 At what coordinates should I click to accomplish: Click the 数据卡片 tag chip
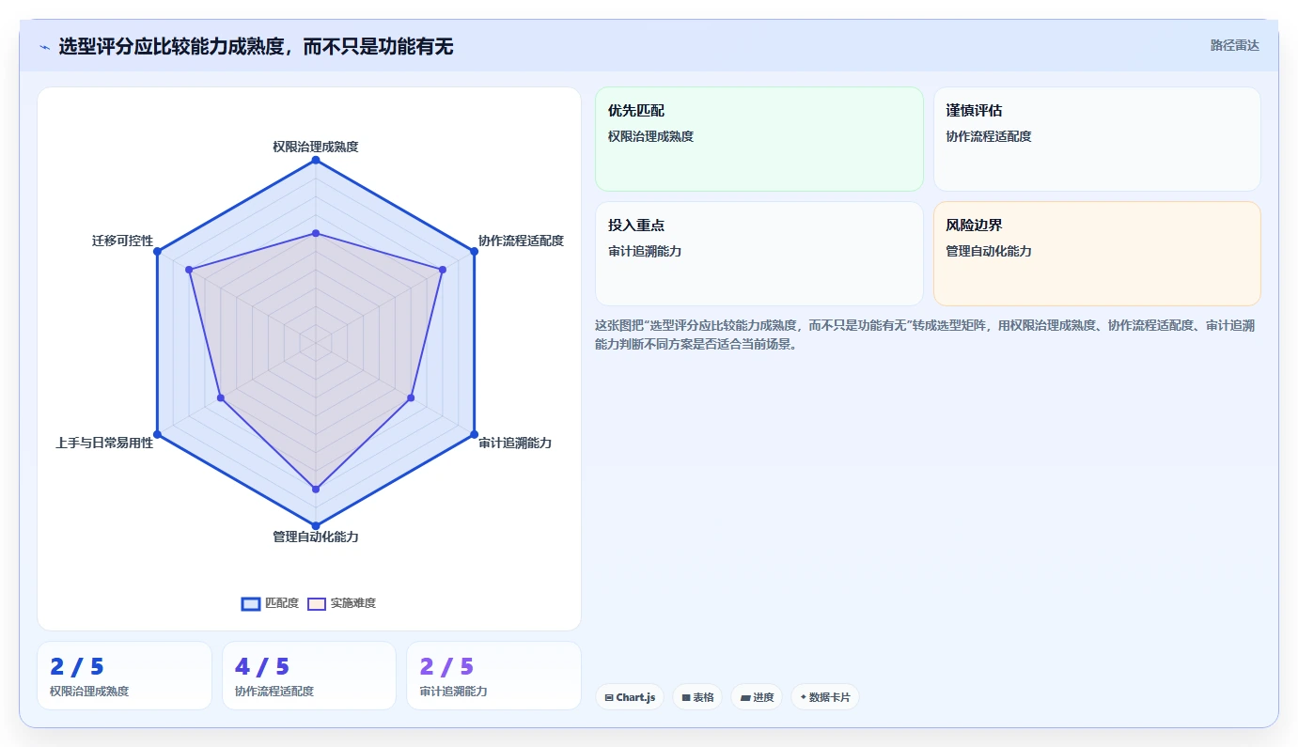pyautogui.click(x=825, y=697)
